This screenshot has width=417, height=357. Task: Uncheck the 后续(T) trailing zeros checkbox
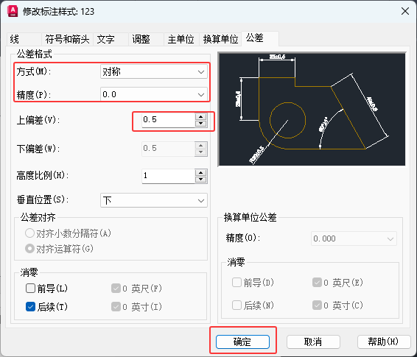click(x=30, y=307)
